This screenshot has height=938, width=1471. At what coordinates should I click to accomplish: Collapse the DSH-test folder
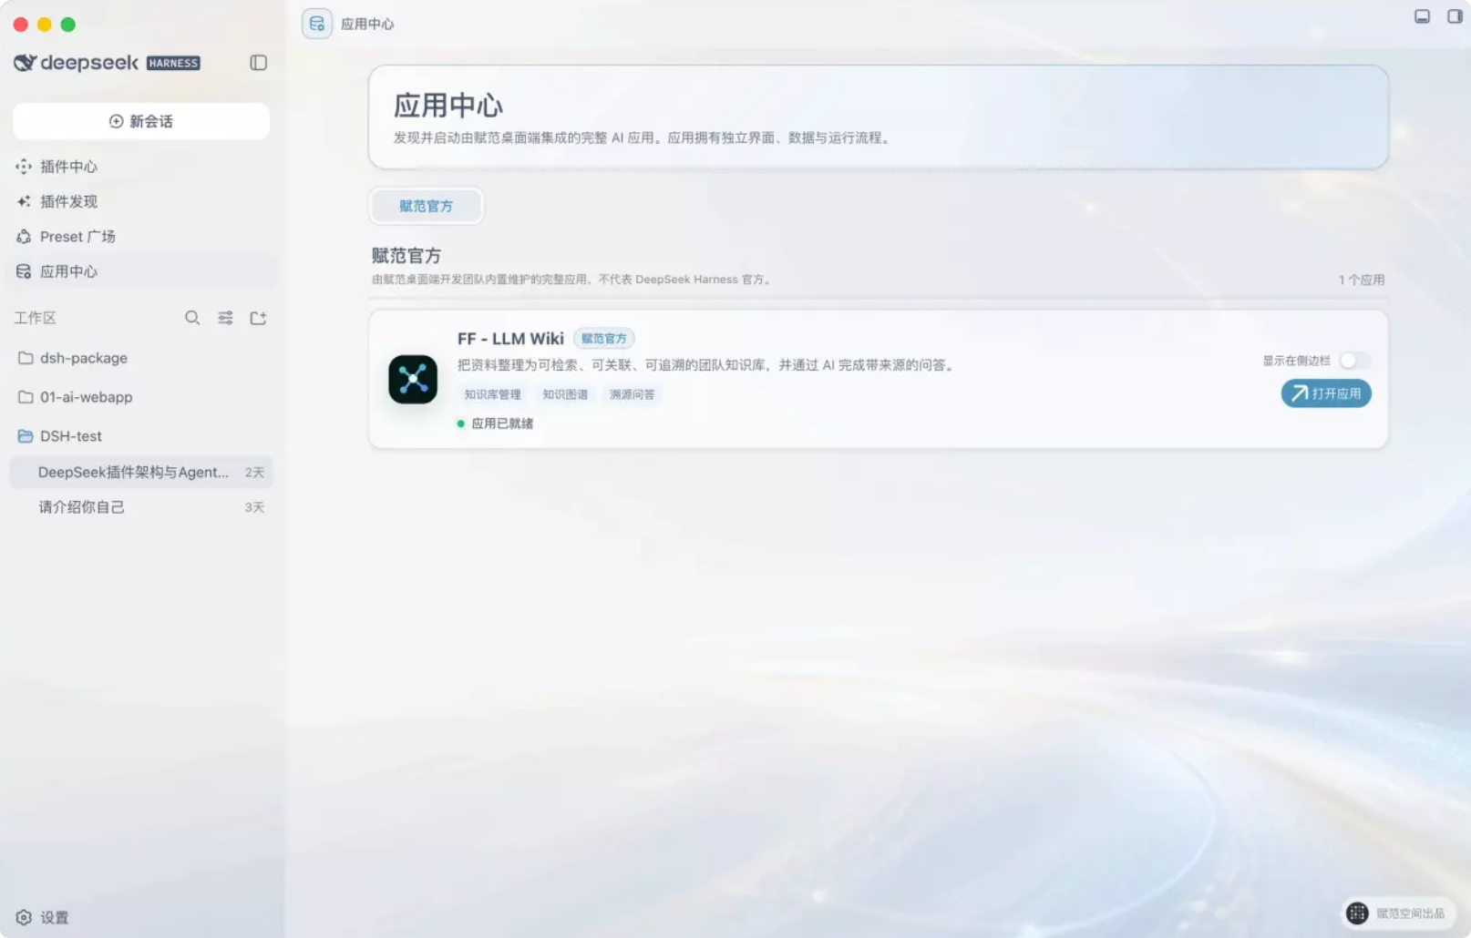coord(141,436)
